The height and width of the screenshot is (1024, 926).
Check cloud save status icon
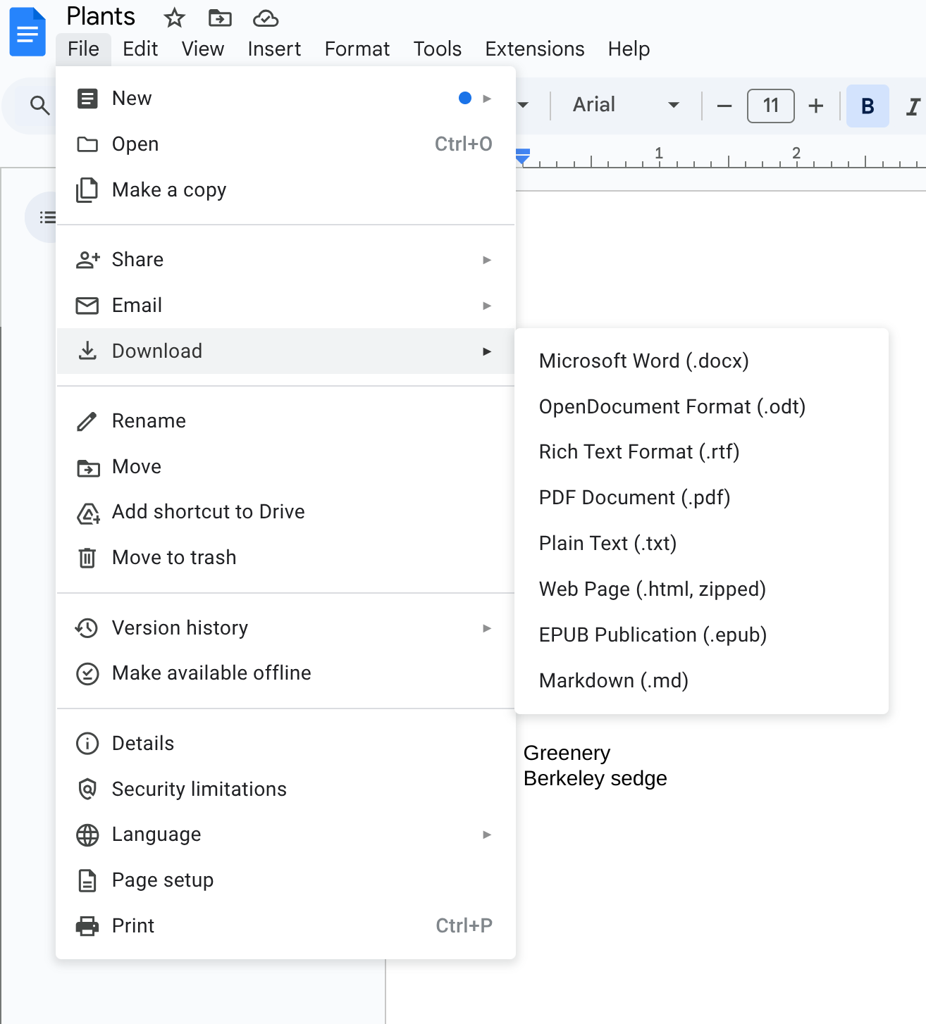[x=266, y=18]
